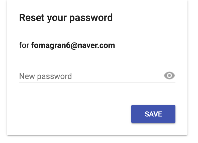Select the fomagran6@naver.com email text
This screenshot has height=143, width=198.
point(73,45)
